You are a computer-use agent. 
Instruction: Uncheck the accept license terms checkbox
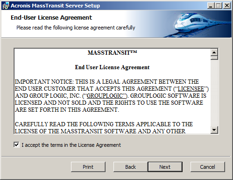(x=16, y=145)
